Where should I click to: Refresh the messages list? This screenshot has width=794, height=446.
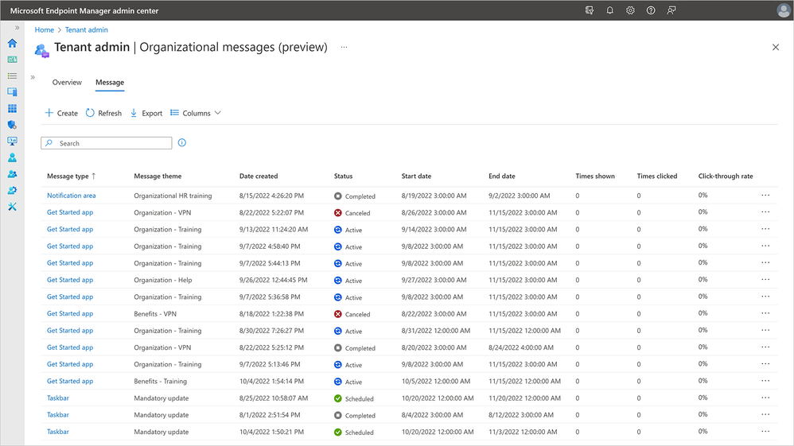103,113
